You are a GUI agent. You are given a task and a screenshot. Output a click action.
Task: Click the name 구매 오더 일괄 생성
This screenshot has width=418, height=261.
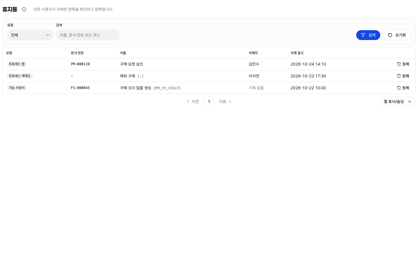(x=136, y=88)
